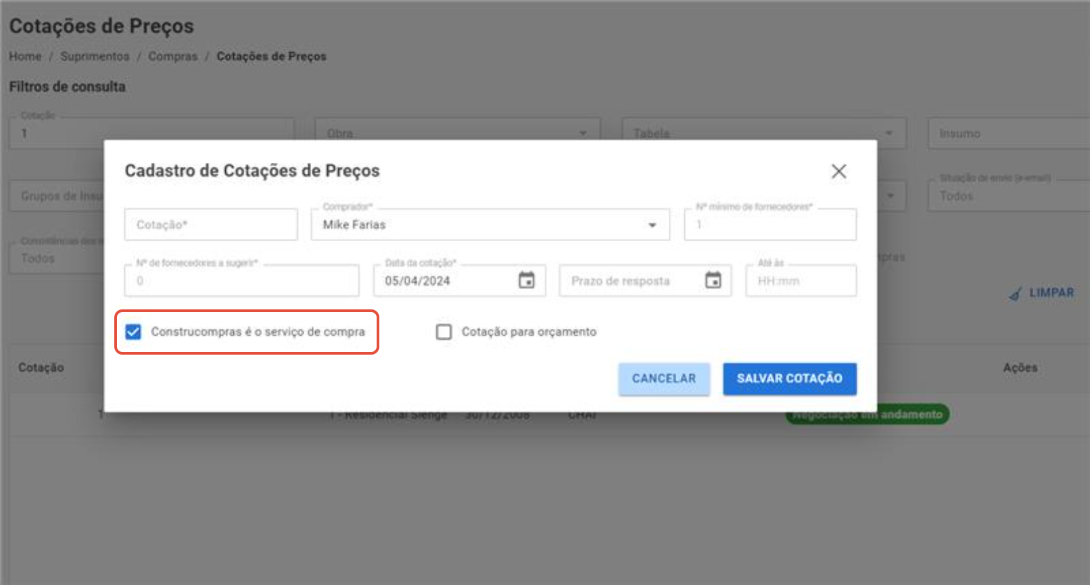Click the LIMPAR filters button

(x=1041, y=293)
